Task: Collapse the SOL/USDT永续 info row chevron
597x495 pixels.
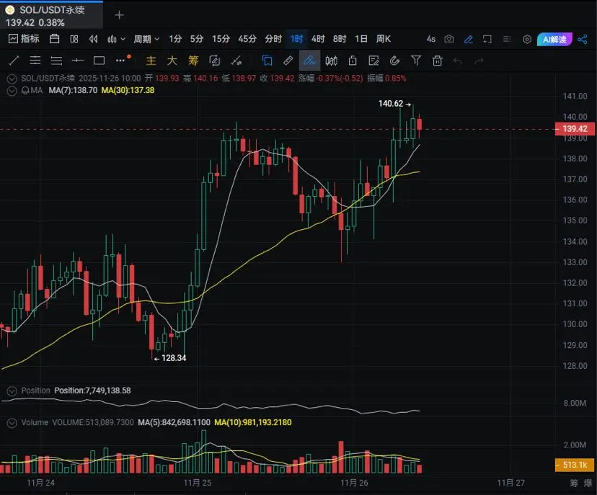Action: click(12, 79)
